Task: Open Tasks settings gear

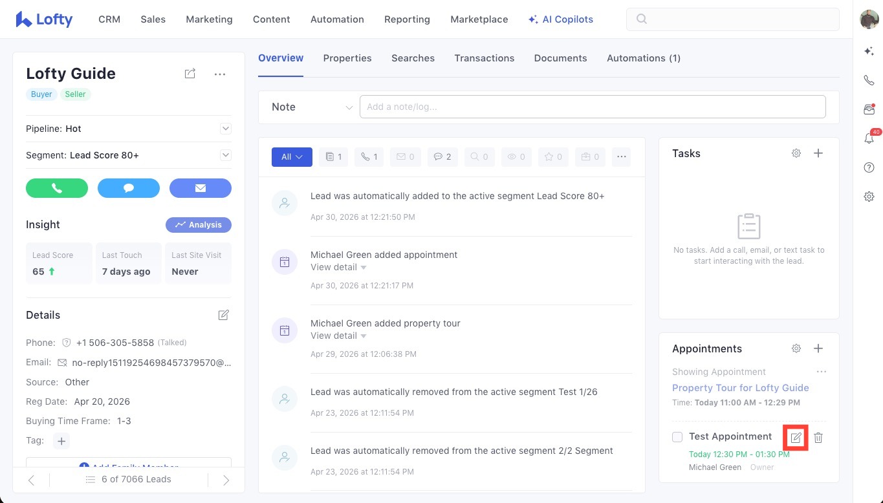Action: [x=796, y=153]
